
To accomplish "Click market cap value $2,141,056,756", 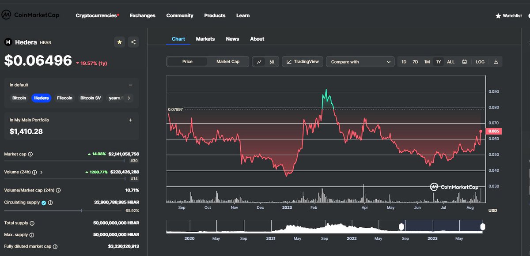I will tap(124, 154).
